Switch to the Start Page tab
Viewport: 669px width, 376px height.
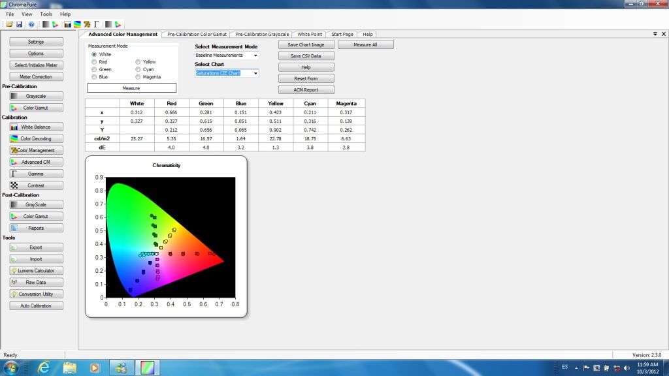(x=342, y=34)
